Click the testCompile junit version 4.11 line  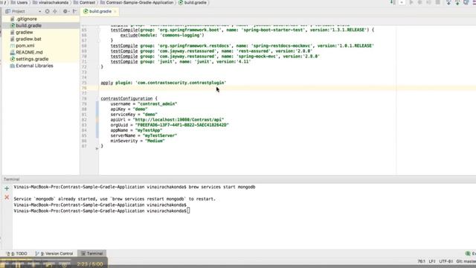tap(180, 62)
